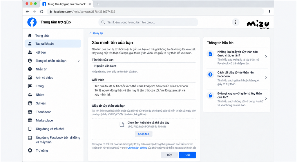The image size is (297, 162).
Task: Click the flag icon beside Trang
Action: click(30, 86)
